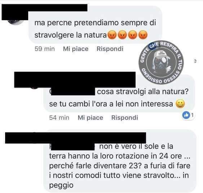
Task: Like the 59 min comment with Mi piace
Action: coord(76,49)
